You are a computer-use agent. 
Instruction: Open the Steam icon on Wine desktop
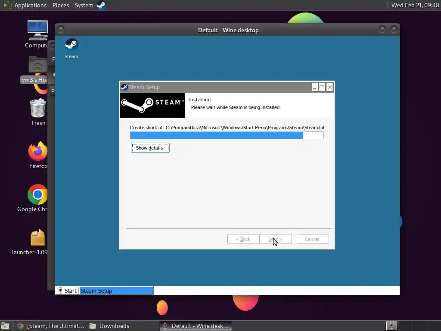(71, 48)
